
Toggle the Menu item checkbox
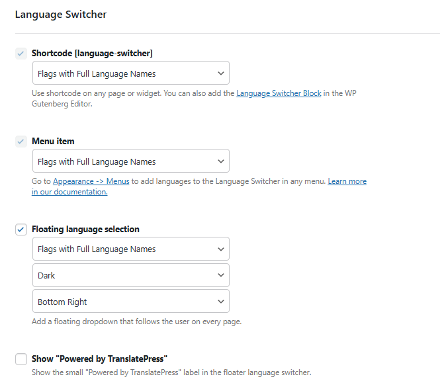coord(21,142)
